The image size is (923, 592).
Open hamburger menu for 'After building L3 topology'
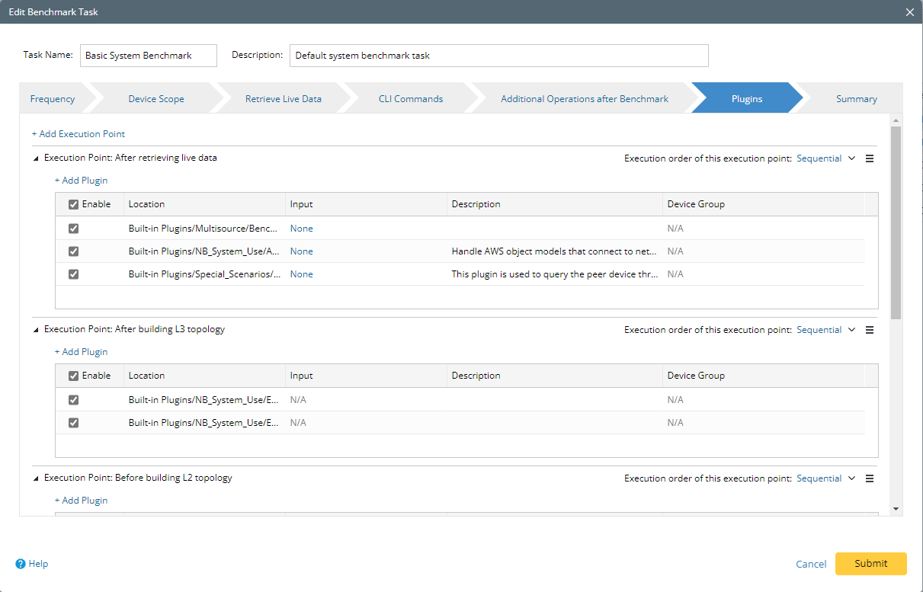(x=869, y=330)
